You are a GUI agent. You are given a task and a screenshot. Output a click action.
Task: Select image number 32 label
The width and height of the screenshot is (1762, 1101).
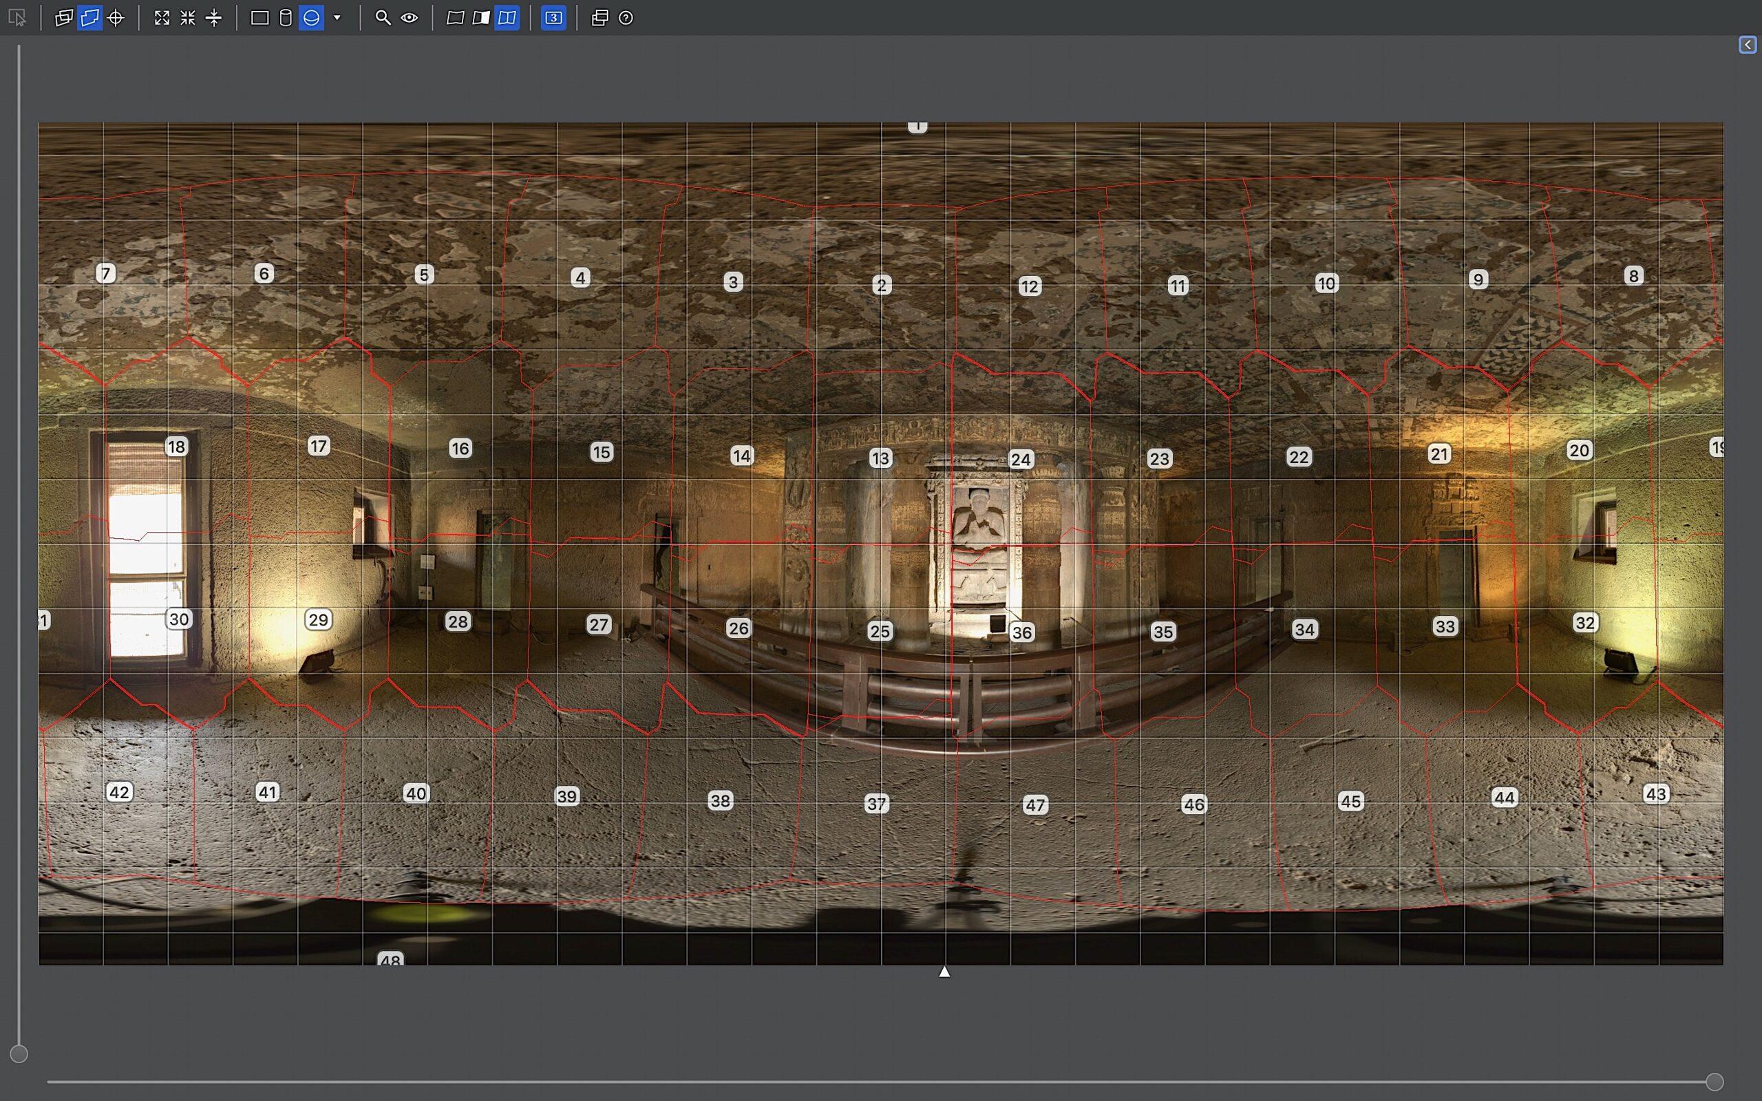pyautogui.click(x=1585, y=623)
